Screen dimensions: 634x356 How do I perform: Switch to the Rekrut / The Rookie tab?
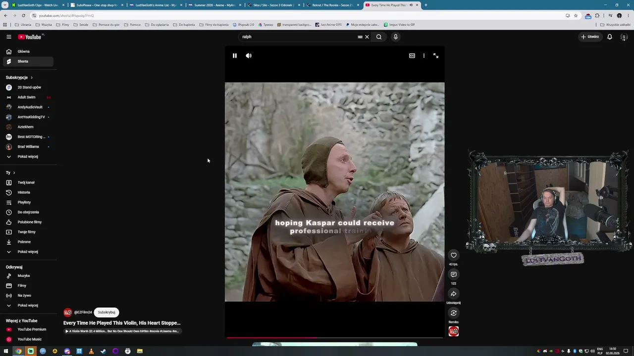tap(332, 5)
